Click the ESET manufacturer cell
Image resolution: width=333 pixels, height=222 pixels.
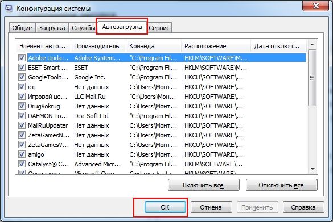point(81,68)
